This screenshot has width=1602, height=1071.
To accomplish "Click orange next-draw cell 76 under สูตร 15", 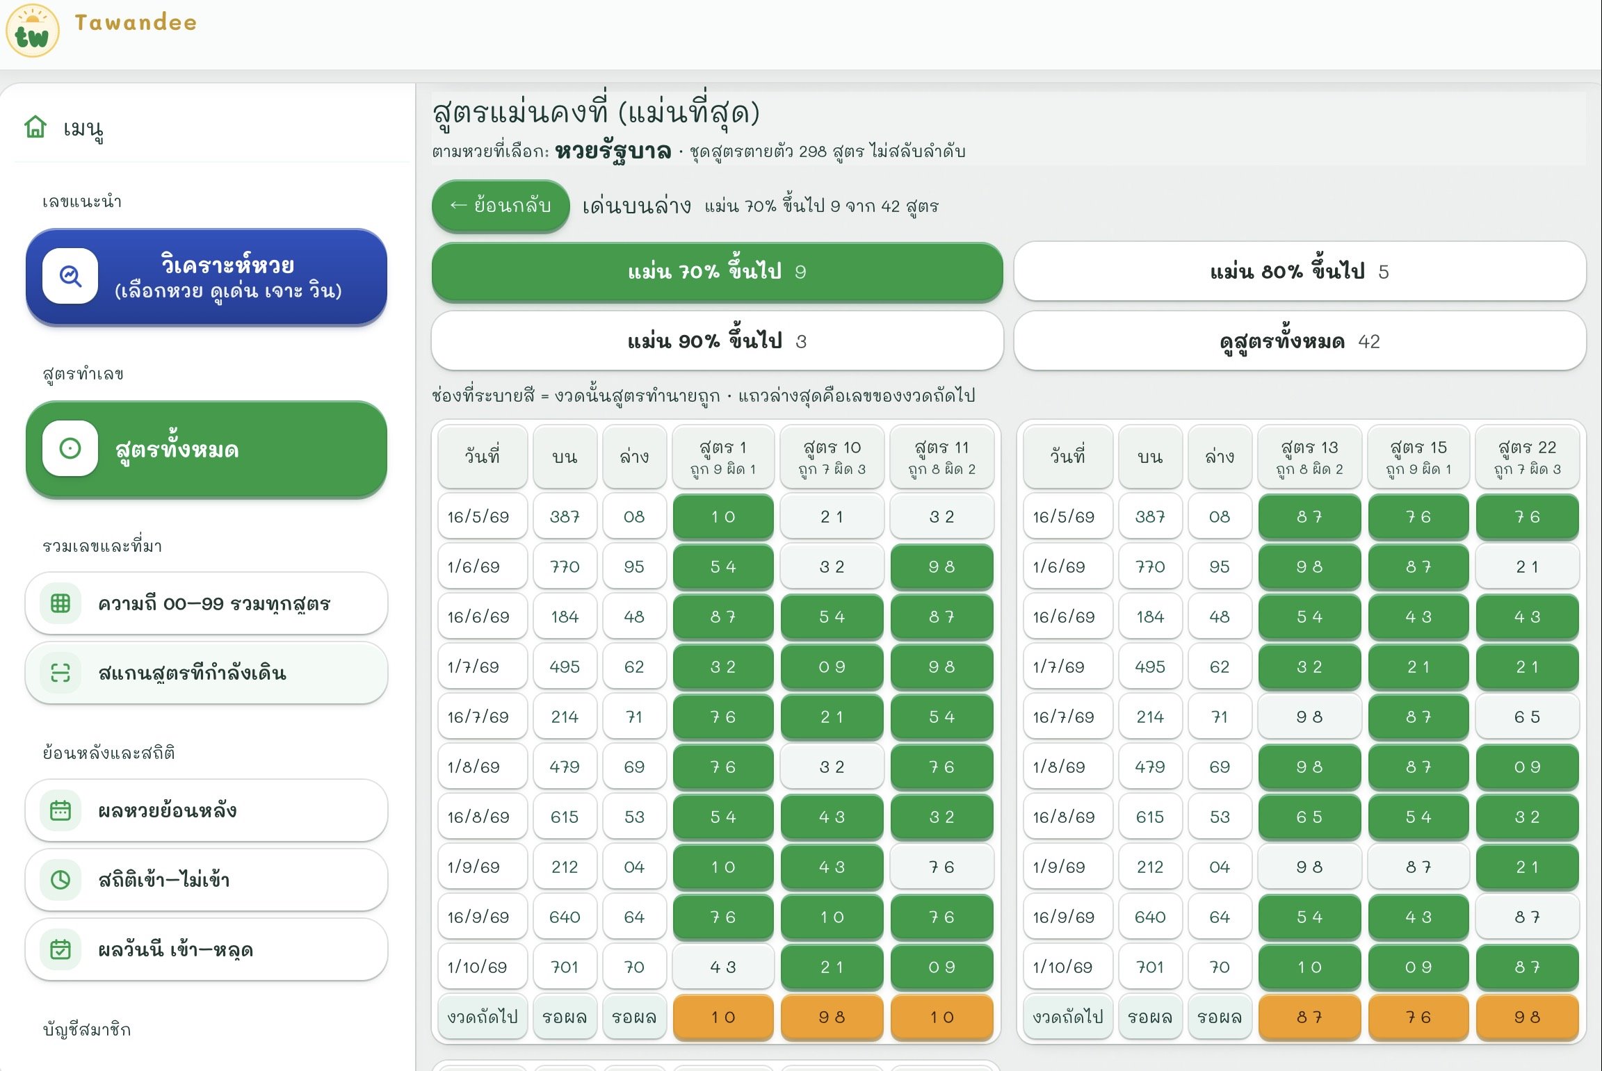I will [x=1418, y=1017].
